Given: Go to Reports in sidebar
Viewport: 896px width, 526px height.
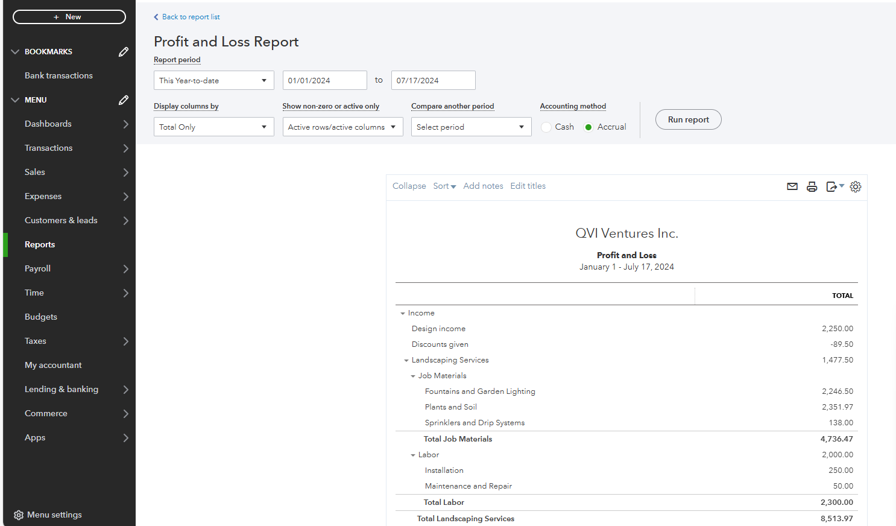Looking at the screenshot, I should coord(40,244).
